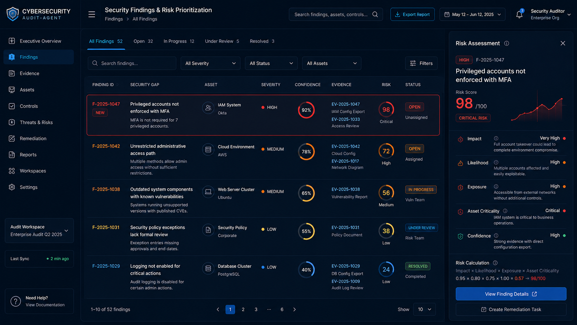Open the notifications bell
This screenshot has width=577, height=325.
pyautogui.click(x=519, y=15)
